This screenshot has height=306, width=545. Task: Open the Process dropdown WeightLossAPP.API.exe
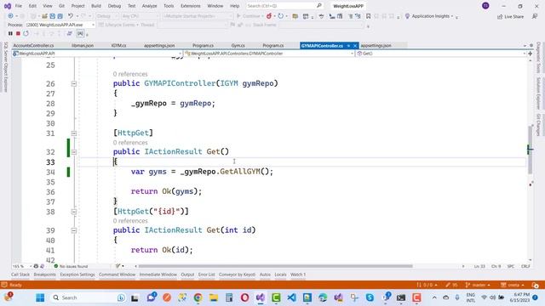(60, 25)
